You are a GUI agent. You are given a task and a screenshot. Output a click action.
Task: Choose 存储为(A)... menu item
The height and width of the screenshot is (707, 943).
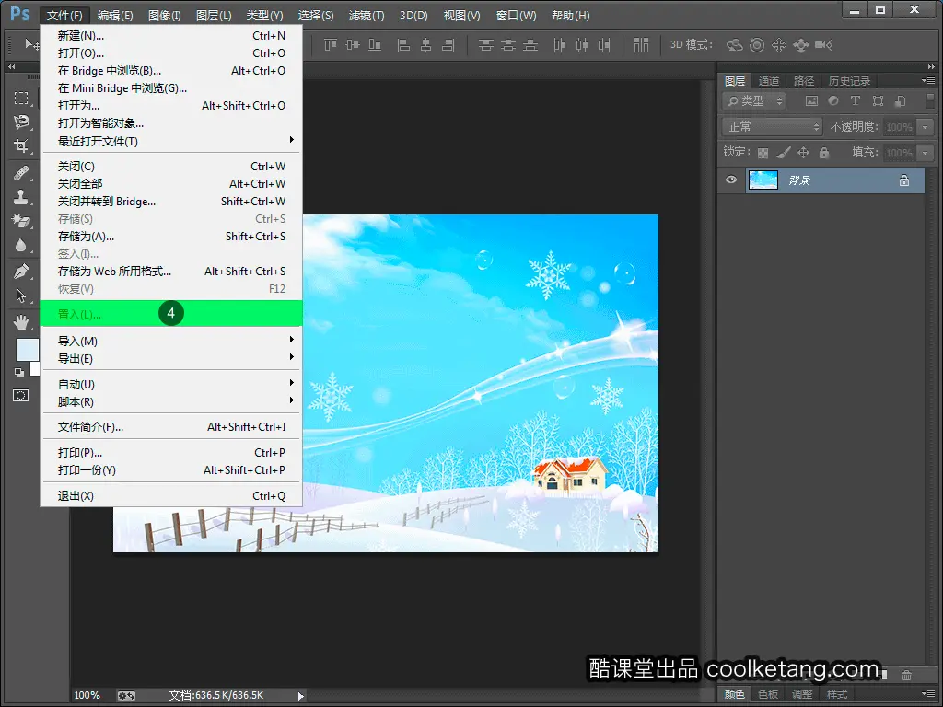point(171,237)
